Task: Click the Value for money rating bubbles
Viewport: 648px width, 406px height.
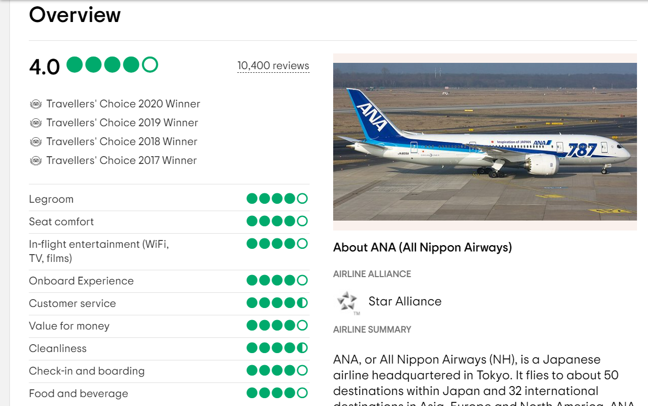Action: 277,325
